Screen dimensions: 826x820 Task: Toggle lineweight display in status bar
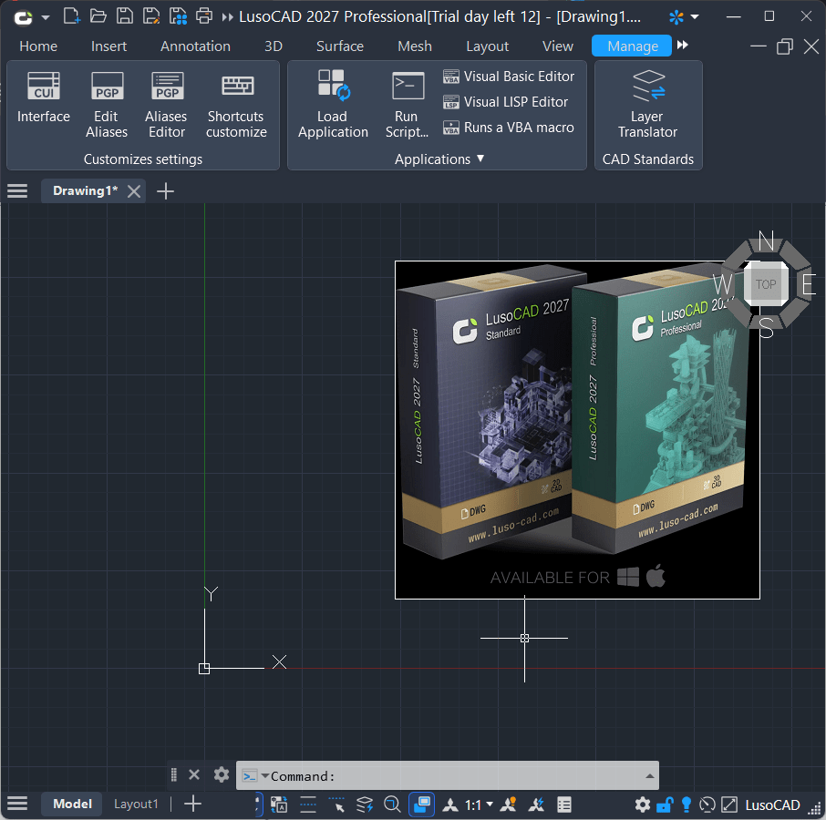[x=307, y=805]
